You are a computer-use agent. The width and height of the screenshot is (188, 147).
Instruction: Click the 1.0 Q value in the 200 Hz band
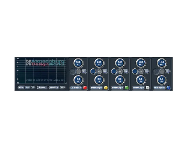click(x=99, y=71)
